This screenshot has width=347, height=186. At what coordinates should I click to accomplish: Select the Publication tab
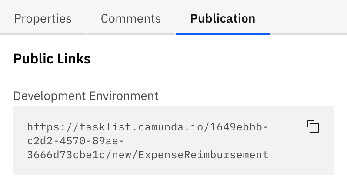point(222,19)
